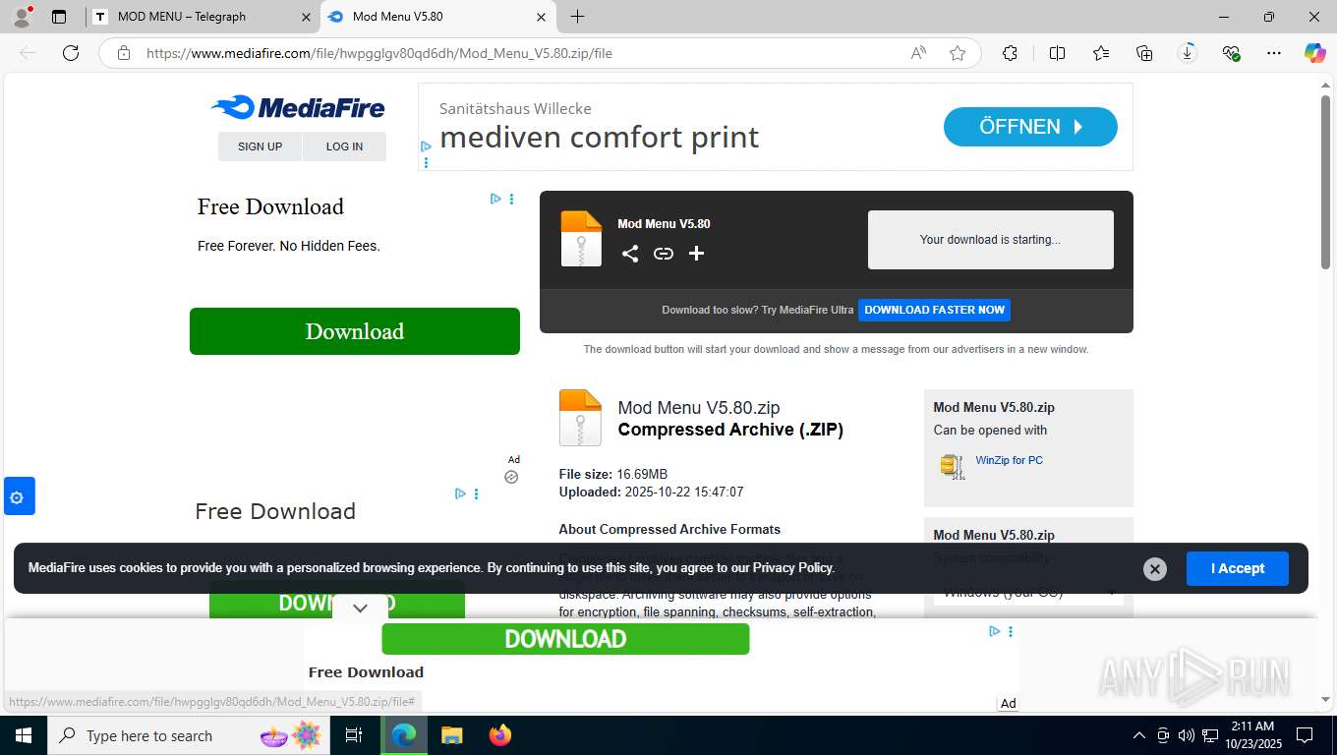Click the ÖFFNEN ad button

[x=1030, y=127]
